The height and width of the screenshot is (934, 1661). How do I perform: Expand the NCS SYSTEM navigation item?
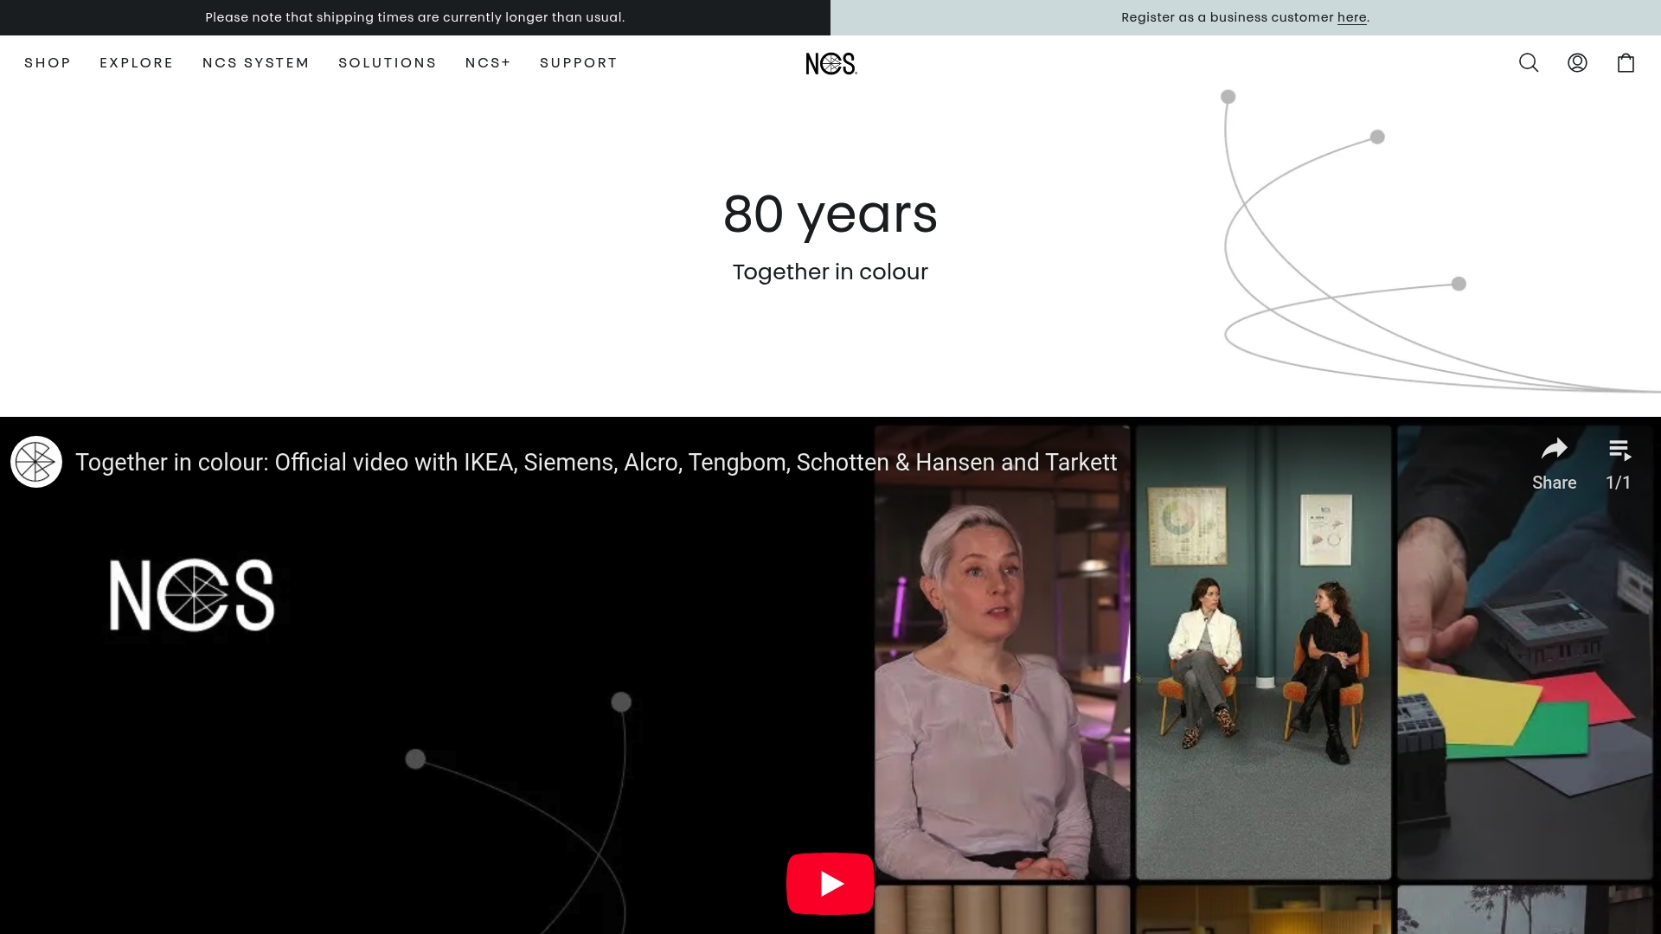click(256, 63)
